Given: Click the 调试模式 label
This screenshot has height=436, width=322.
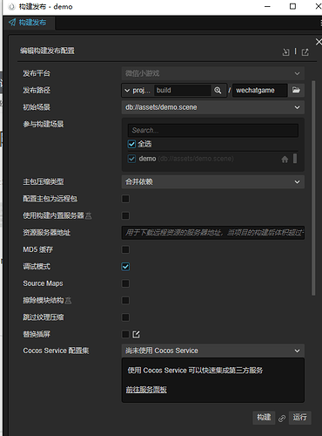Looking at the screenshot, I should [x=37, y=267].
